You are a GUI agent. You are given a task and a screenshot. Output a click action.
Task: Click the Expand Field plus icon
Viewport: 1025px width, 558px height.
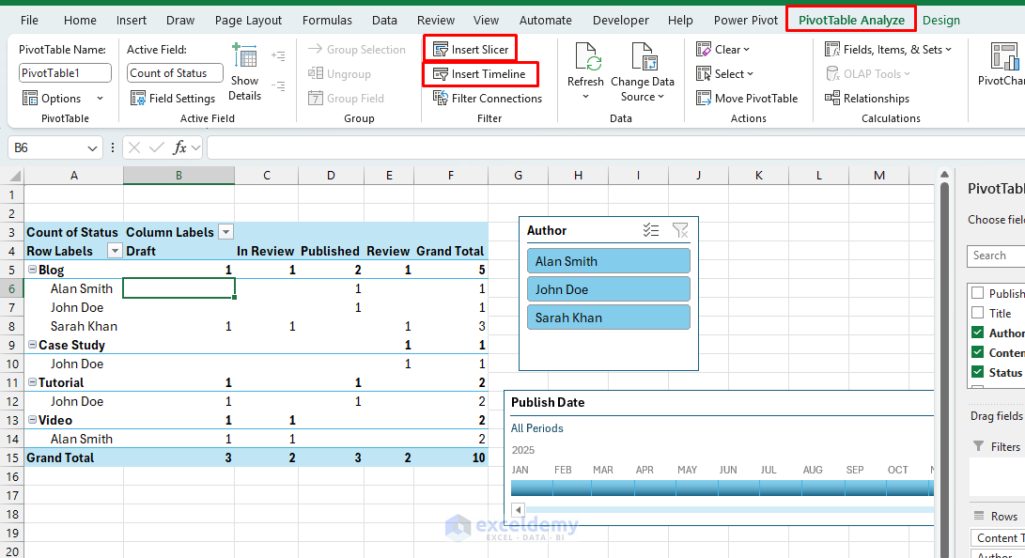coord(278,56)
